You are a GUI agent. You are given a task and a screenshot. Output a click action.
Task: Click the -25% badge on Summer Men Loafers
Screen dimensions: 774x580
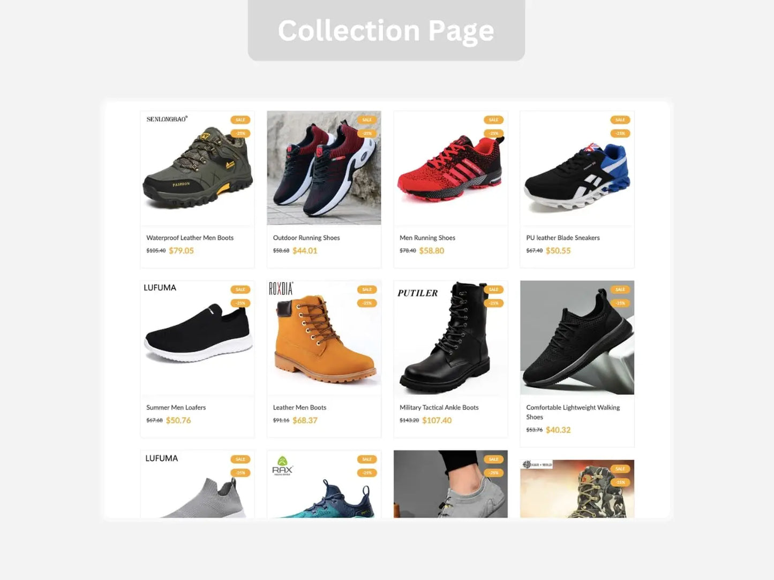pyautogui.click(x=241, y=303)
